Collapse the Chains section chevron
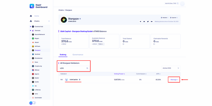The width and height of the screenshot is (212, 106). (x=49, y=21)
